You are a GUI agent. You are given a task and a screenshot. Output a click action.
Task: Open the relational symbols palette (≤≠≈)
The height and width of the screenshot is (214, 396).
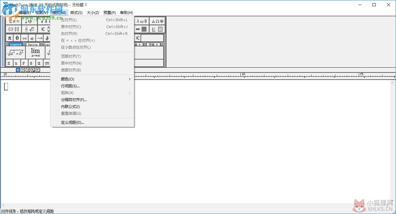[14, 21]
